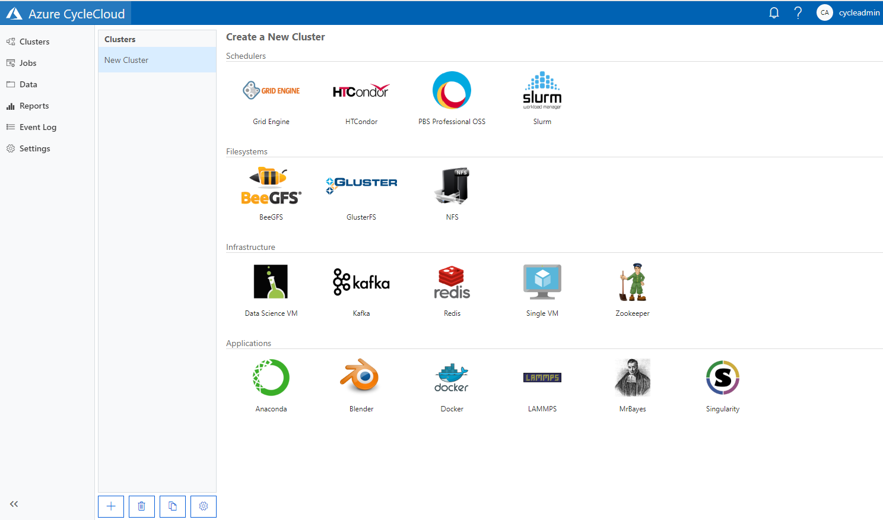
Task: Click the Anaconda label text
Action: [x=271, y=409]
